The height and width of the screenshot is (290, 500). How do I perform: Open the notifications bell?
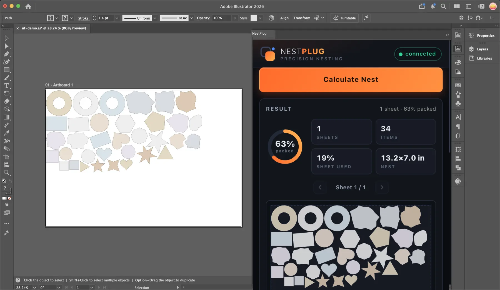(433, 6)
